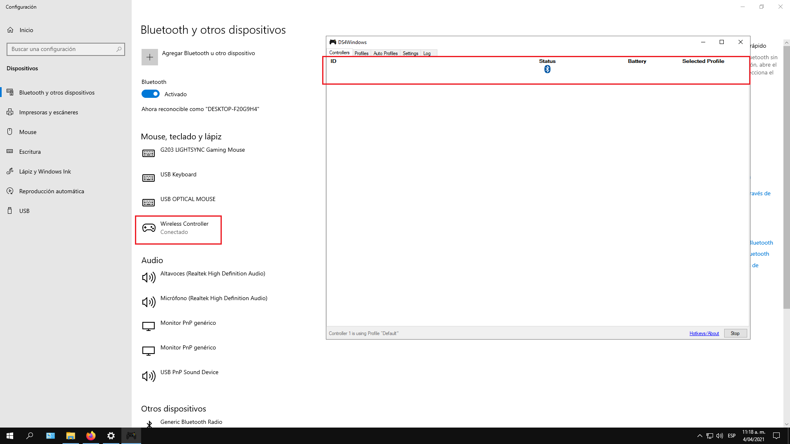Open the Hotkeys/About link
This screenshot has width=790, height=444.
click(x=704, y=333)
